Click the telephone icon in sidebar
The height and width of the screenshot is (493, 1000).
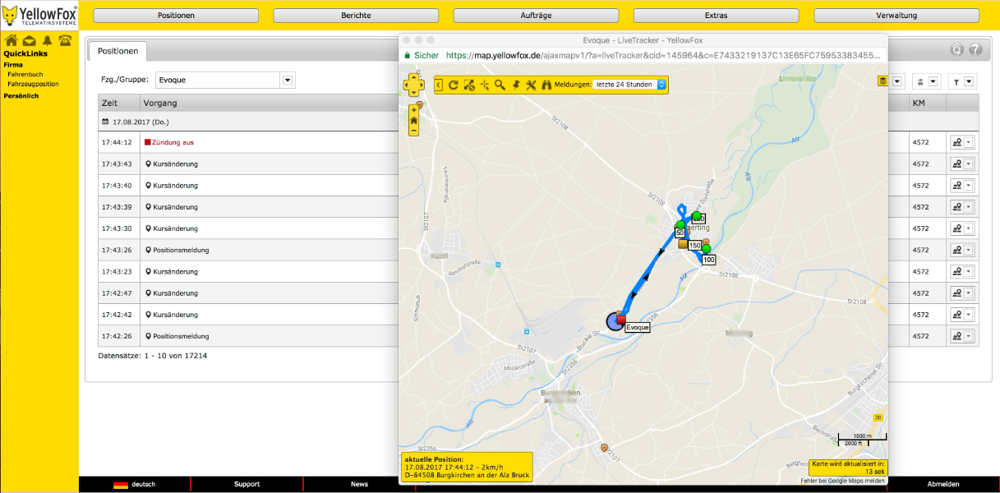pyautogui.click(x=65, y=41)
